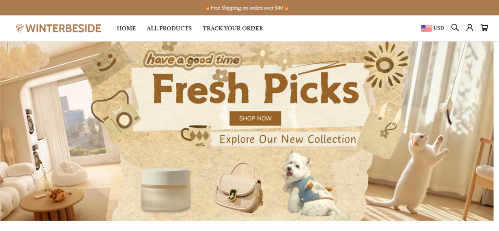The height and width of the screenshot is (231, 499).
Task: View the shopping cart icon
Action: point(484,28)
